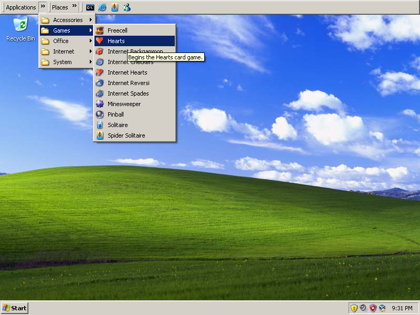Click the Internet Checkers icon
This screenshot has width=420, height=315.
[100, 62]
